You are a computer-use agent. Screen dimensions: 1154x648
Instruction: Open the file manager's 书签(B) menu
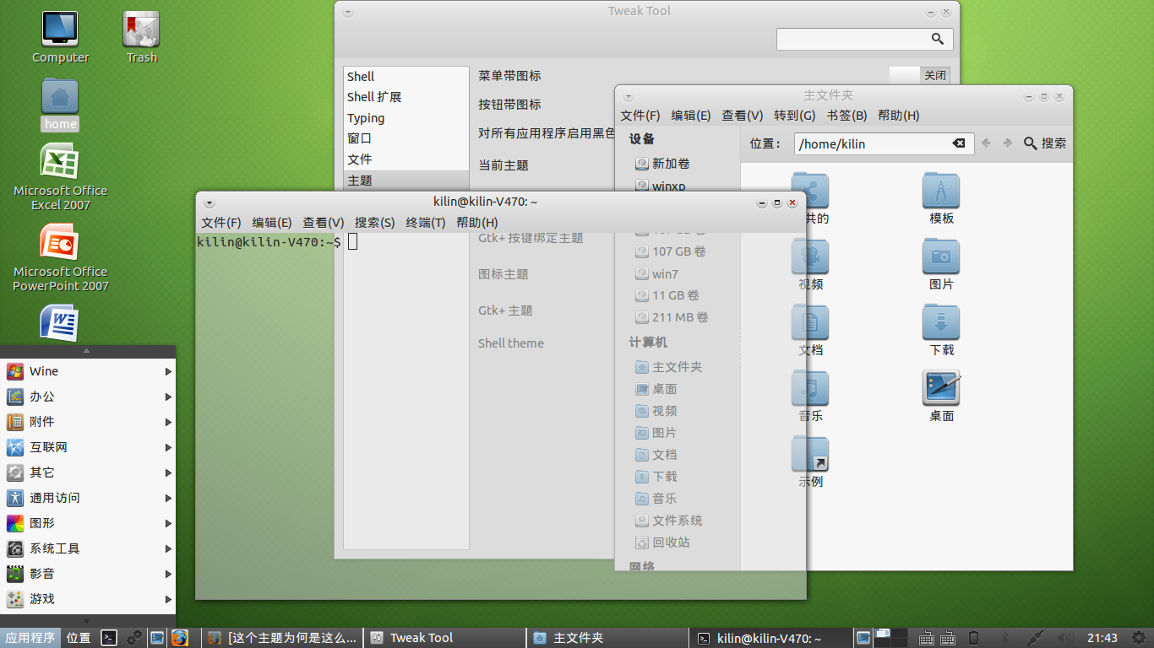(846, 116)
